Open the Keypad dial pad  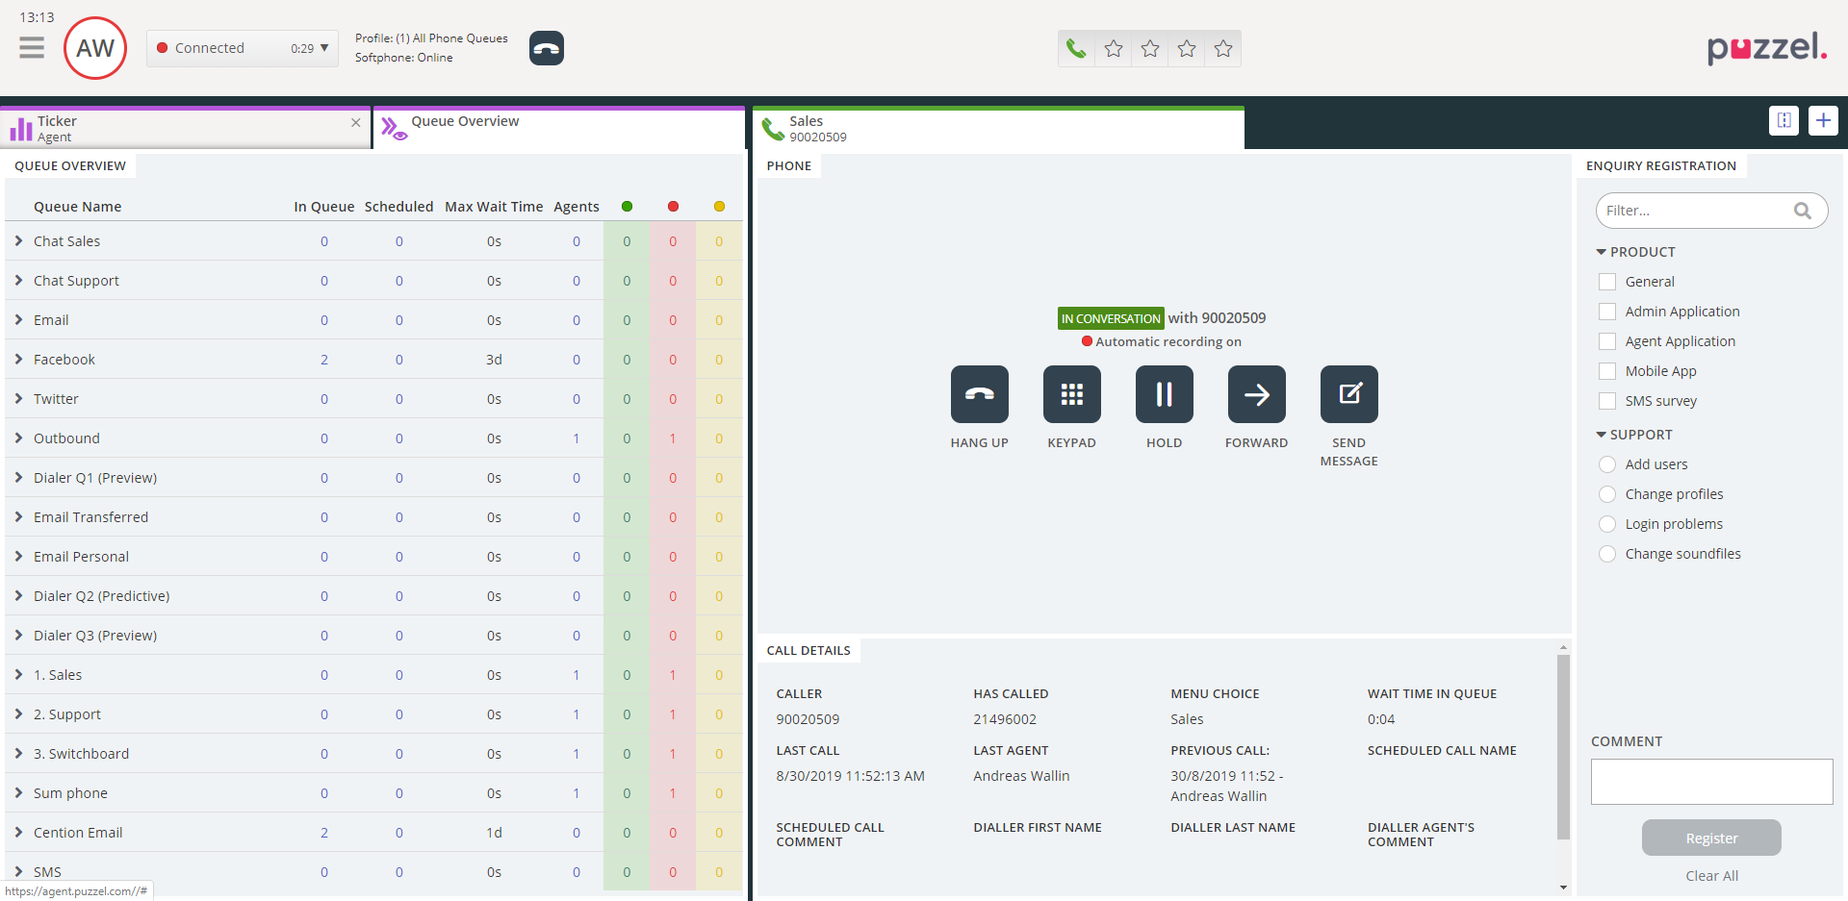tap(1071, 394)
